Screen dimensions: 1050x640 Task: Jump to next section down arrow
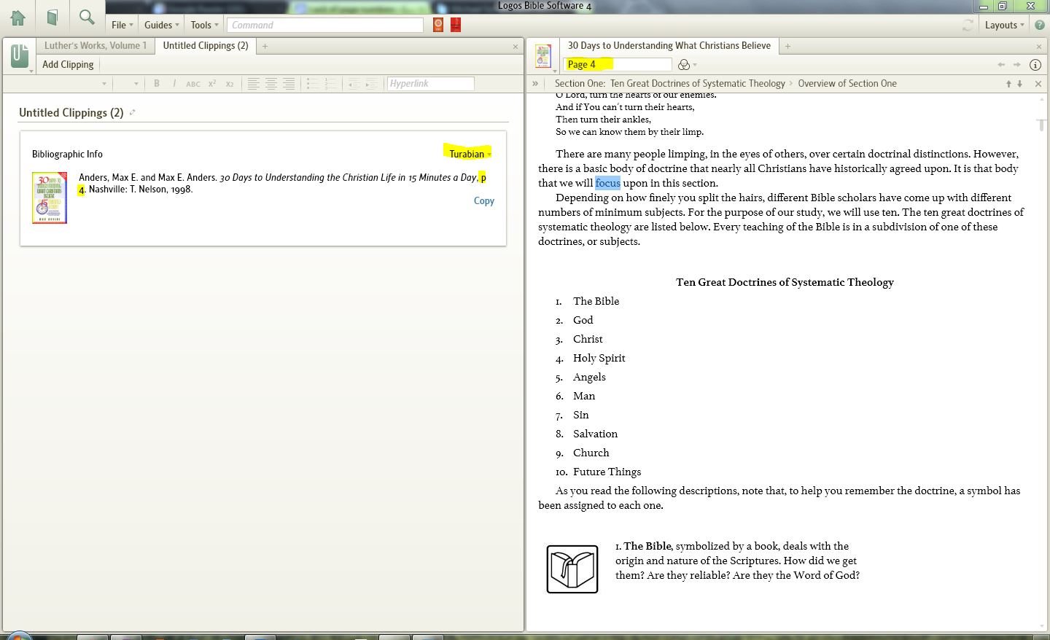coord(1019,84)
